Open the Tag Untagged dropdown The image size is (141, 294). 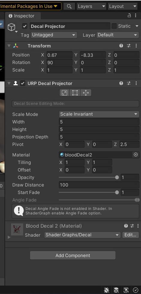54,35
